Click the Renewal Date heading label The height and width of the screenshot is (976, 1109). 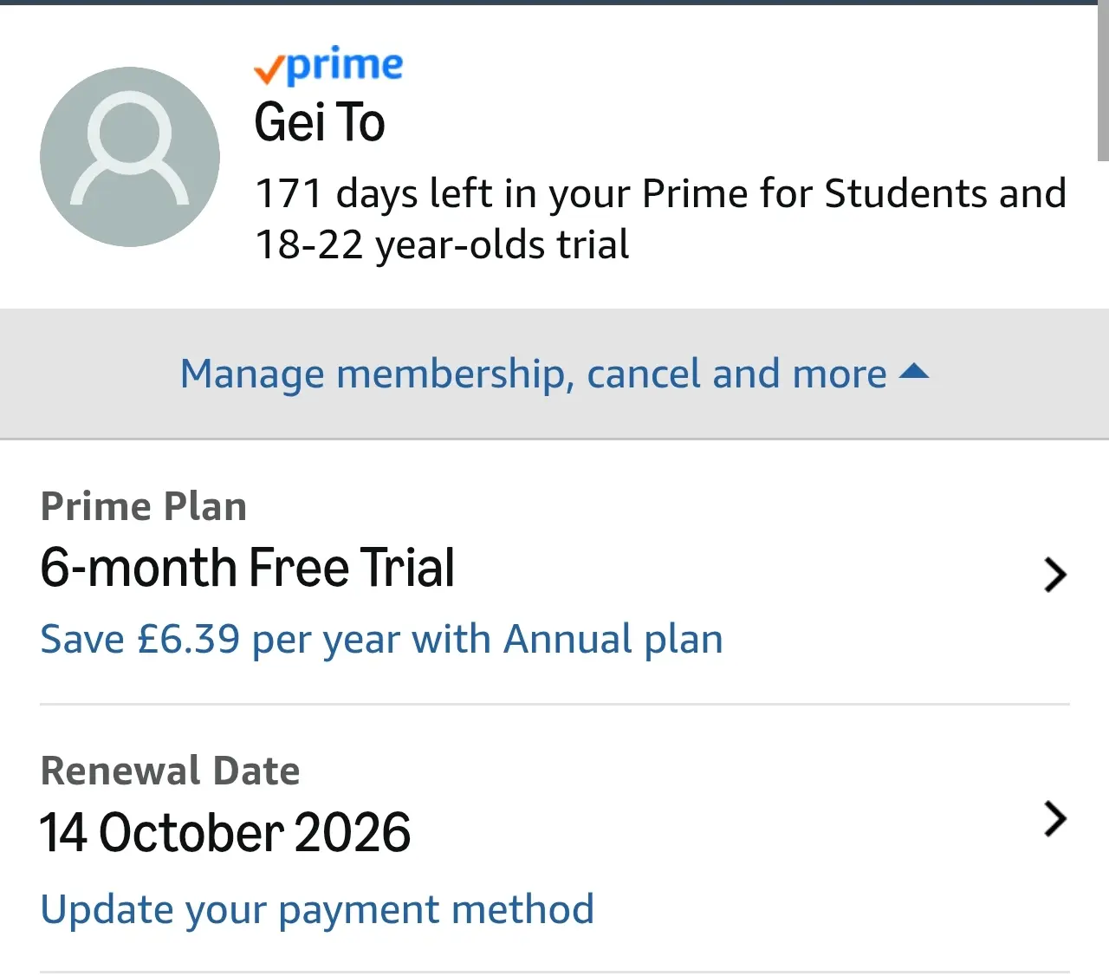[x=170, y=771]
